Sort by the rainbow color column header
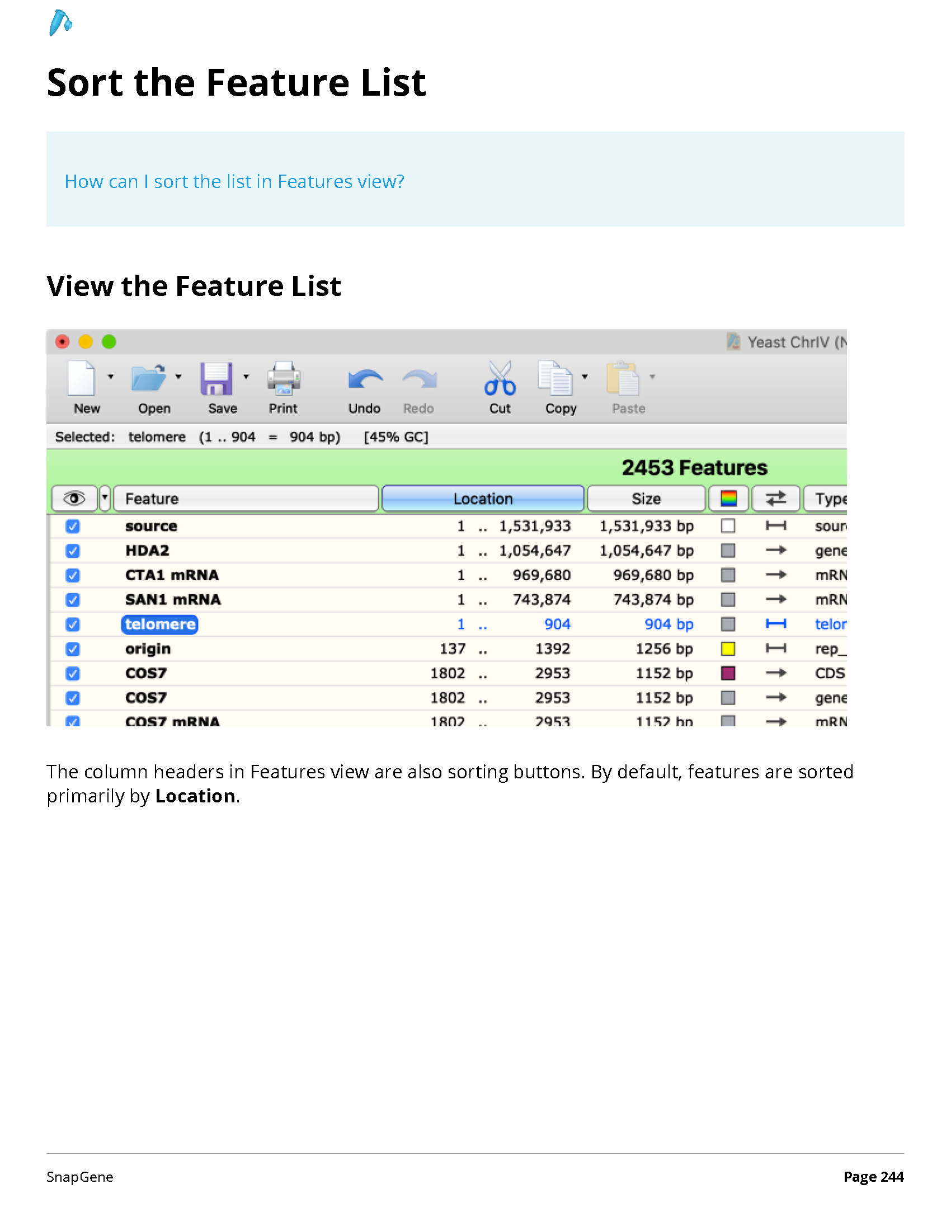 [728, 498]
